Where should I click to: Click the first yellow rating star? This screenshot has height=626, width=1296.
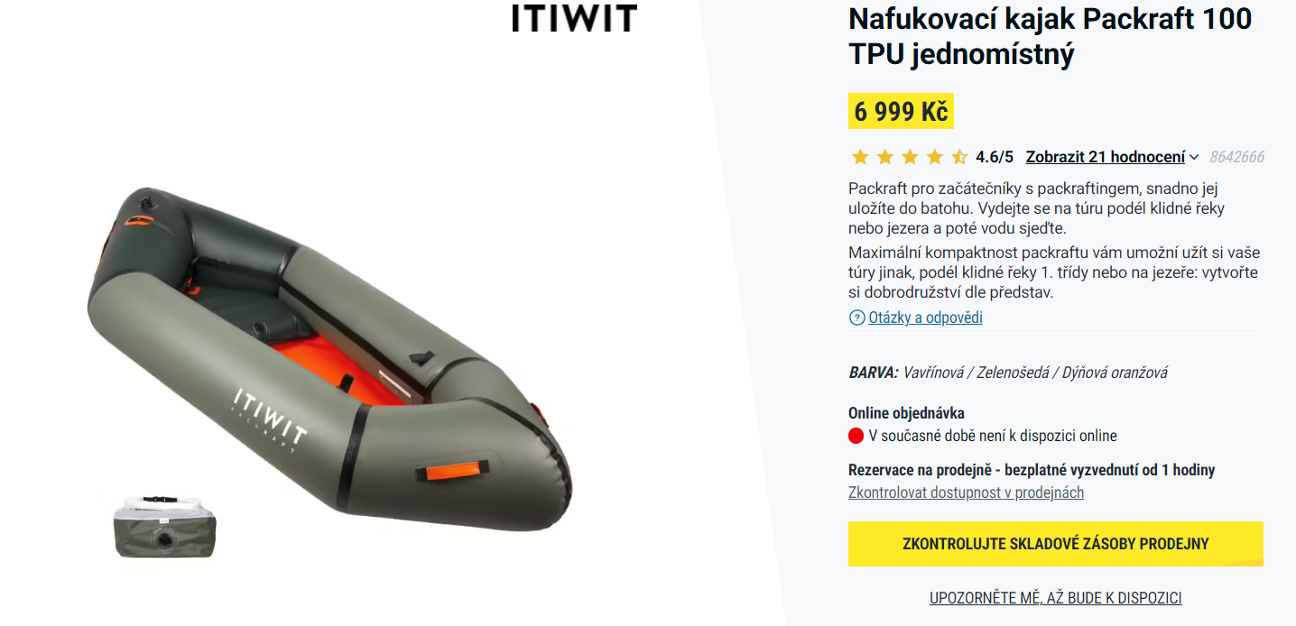[x=859, y=157]
